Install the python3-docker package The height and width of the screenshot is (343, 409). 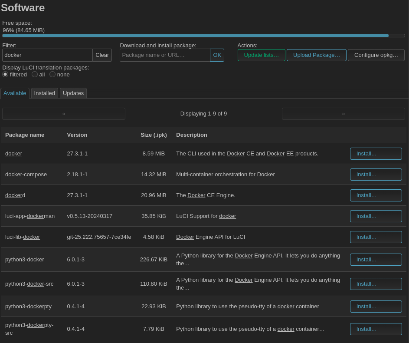pyautogui.click(x=376, y=260)
